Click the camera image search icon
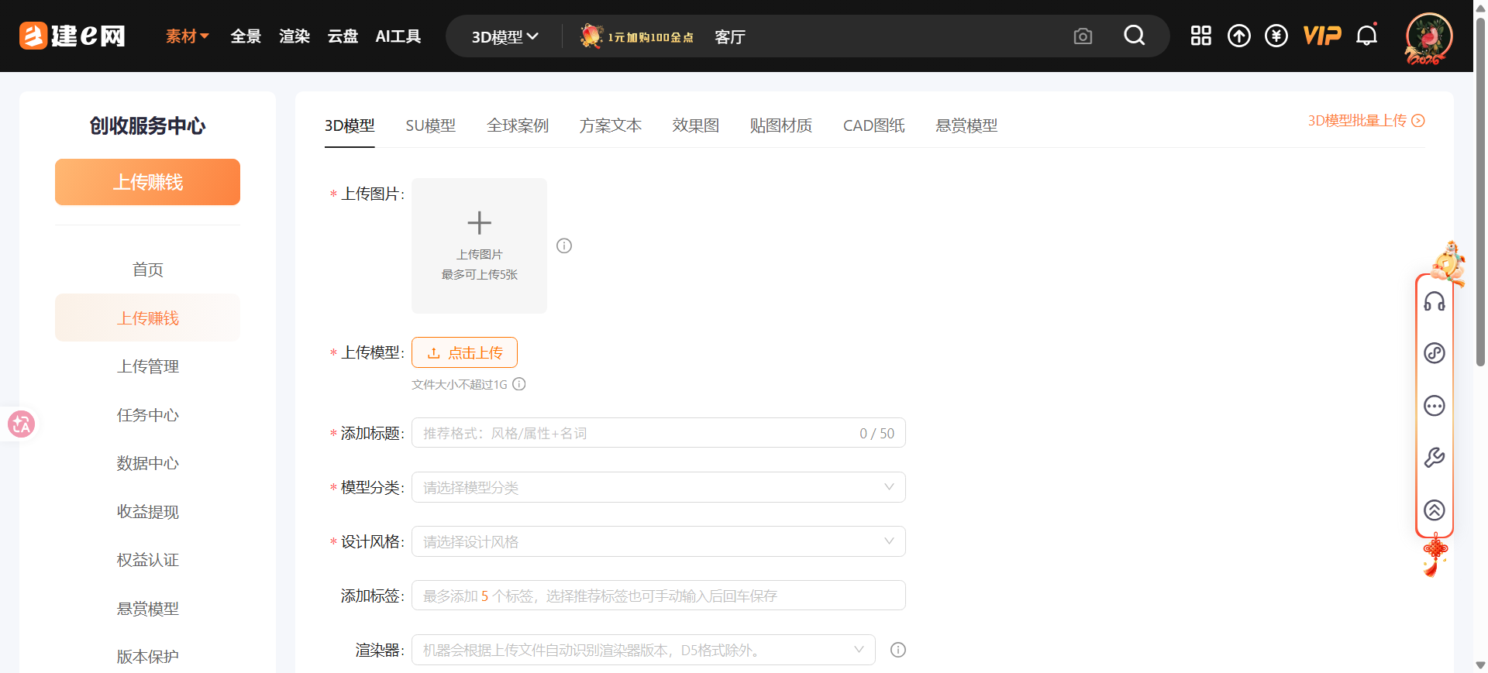This screenshot has height=673, width=1488. pos(1083,36)
